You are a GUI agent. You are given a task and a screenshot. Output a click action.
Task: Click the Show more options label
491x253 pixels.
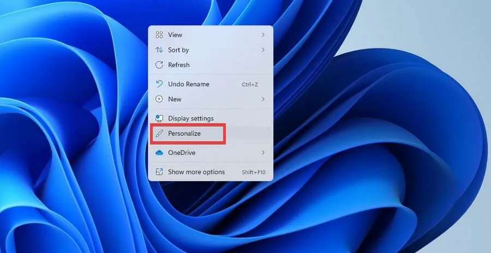[x=196, y=172]
